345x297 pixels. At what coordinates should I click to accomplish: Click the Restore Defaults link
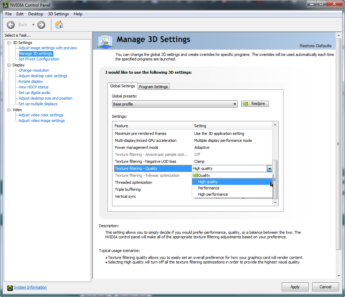click(315, 46)
